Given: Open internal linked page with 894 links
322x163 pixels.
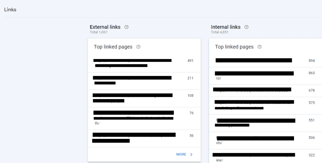Looking at the screenshot, I should coord(265,61).
